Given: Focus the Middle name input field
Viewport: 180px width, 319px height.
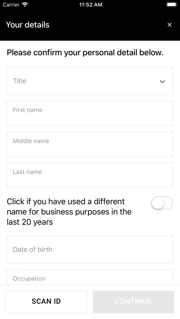Looking at the screenshot, I should point(90,144).
